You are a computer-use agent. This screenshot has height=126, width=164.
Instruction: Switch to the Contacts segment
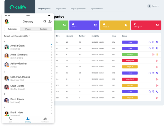(44, 29)
